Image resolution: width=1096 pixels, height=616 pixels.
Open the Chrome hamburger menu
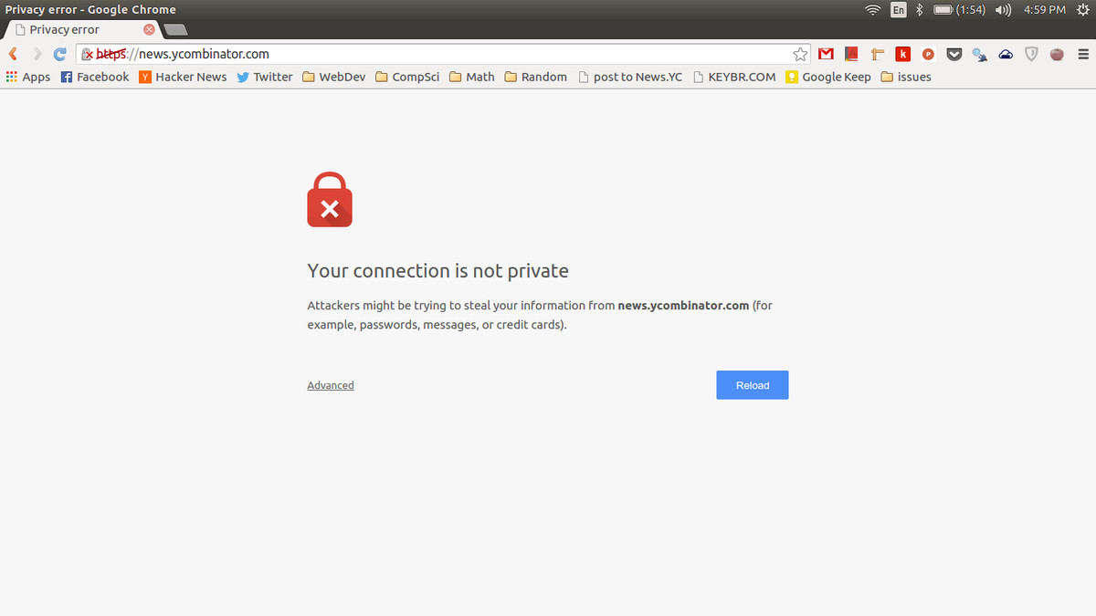point(1082,54)
